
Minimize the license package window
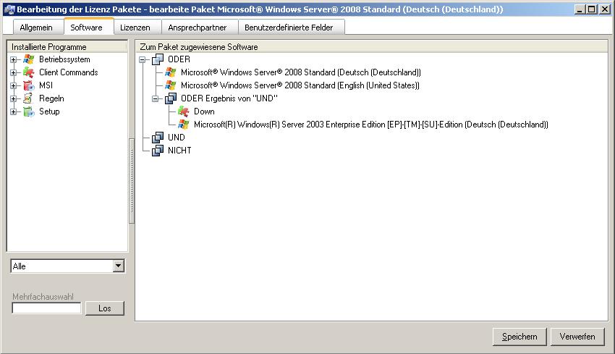point(580,9)
